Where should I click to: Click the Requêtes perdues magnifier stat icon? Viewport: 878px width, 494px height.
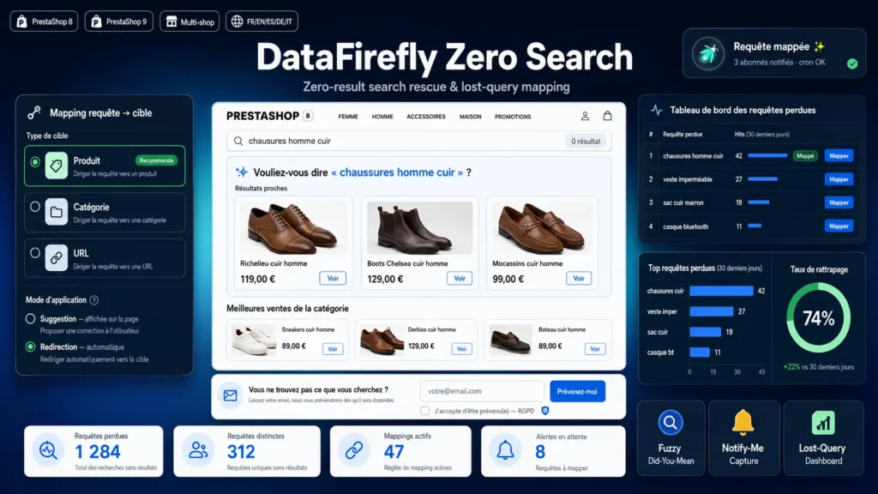tap(48, 450)
